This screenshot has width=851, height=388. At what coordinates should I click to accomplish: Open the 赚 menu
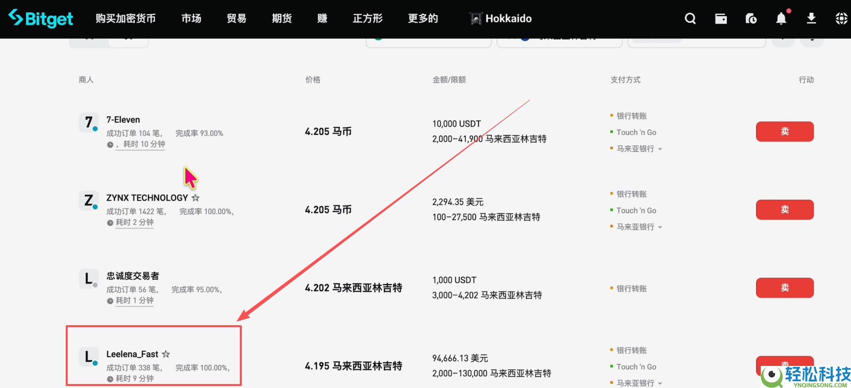322,19
